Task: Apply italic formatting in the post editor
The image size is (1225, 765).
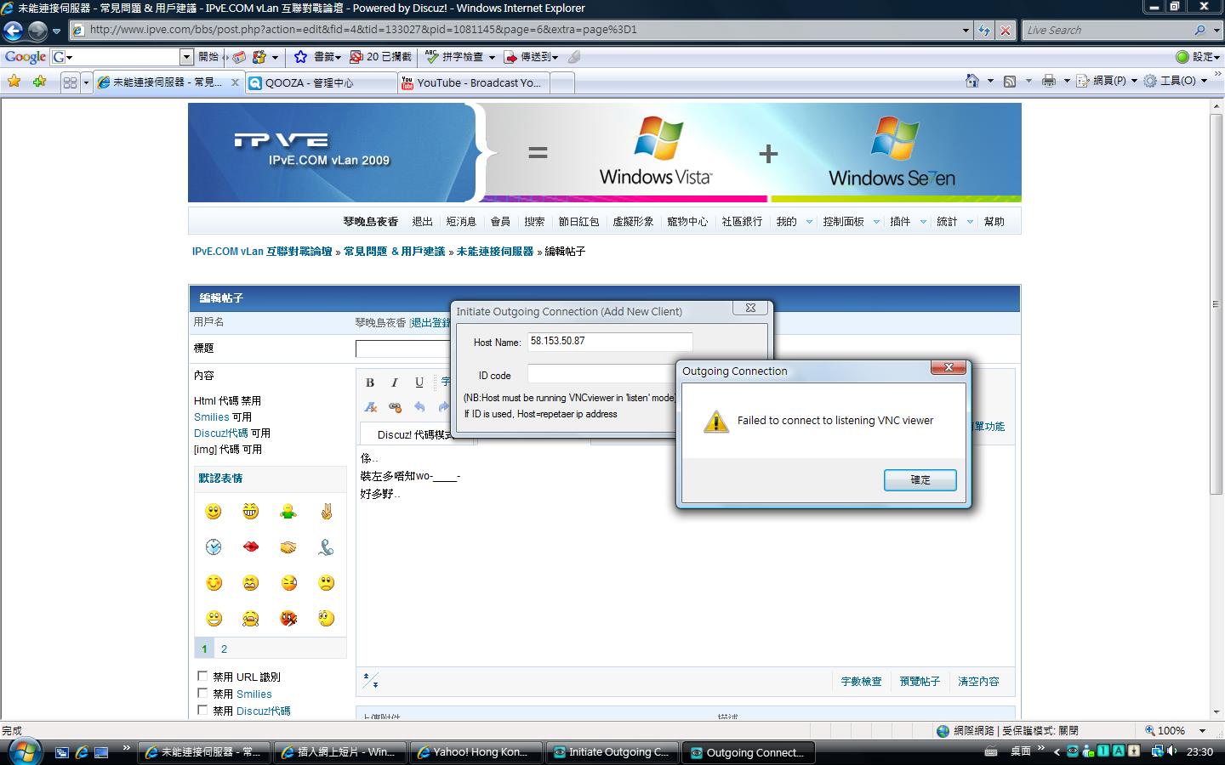Action: point(395,382)
